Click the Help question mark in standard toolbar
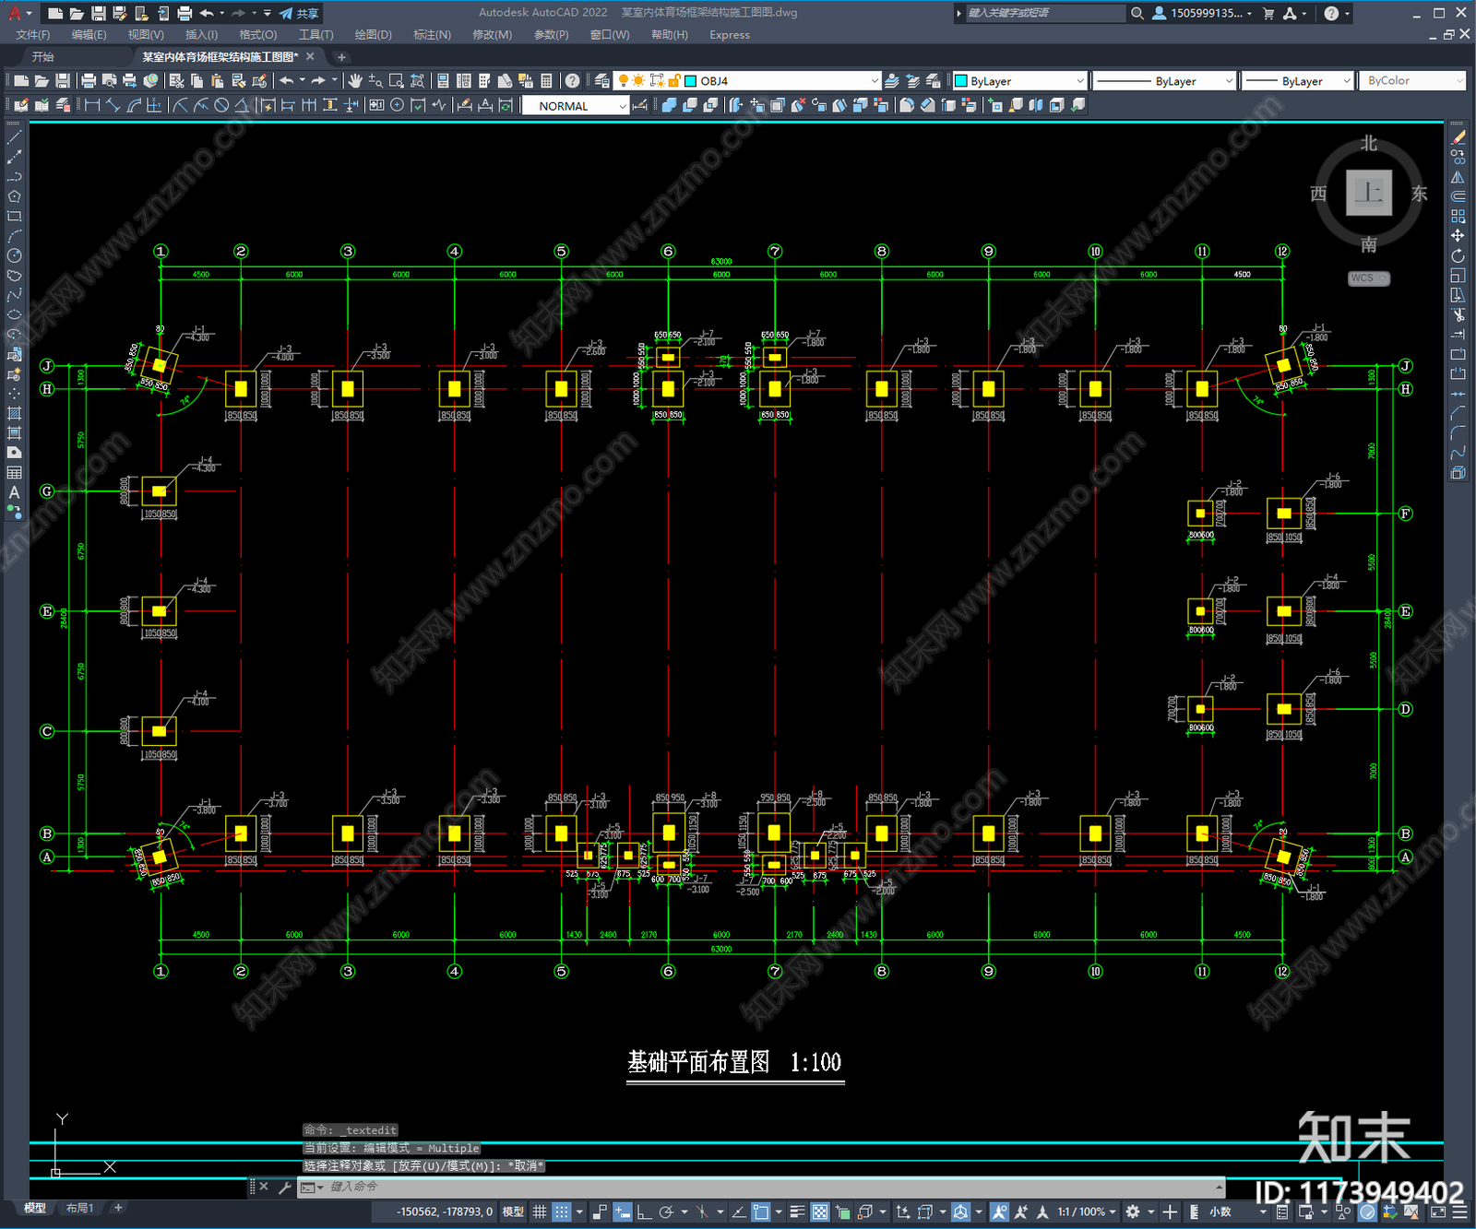Image resolution: width=1476 pixels, height=1229 pixels. click(x=573, y=81)
